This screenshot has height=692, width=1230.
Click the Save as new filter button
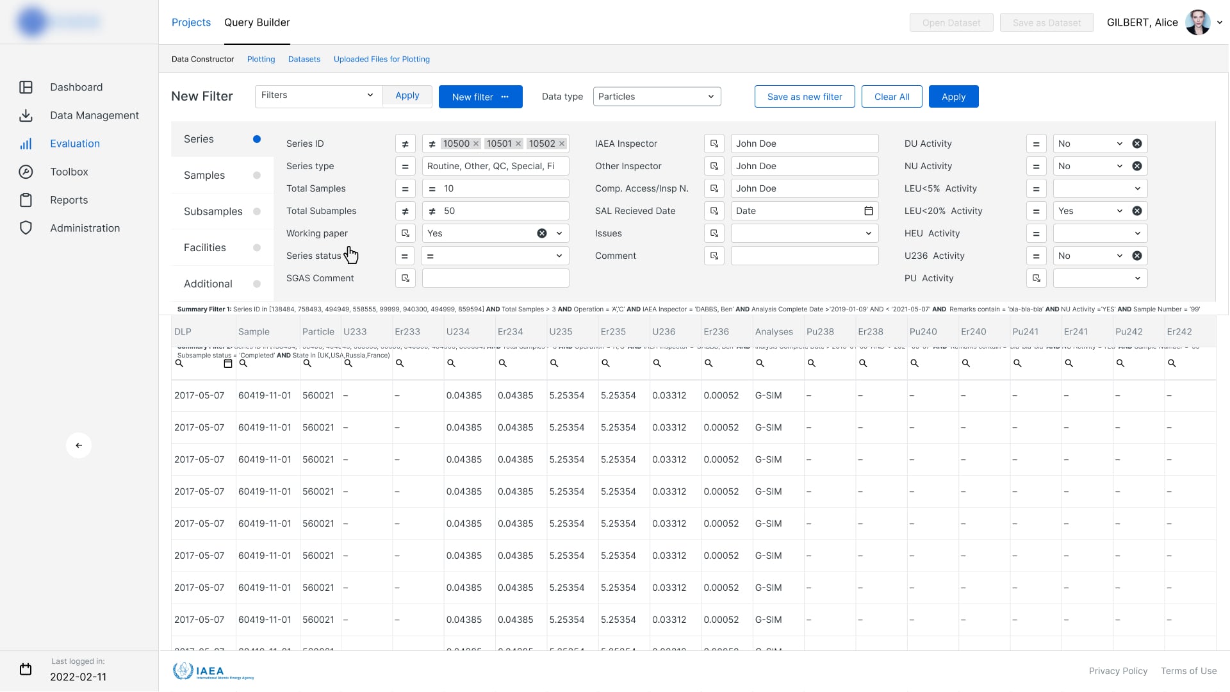805,97
